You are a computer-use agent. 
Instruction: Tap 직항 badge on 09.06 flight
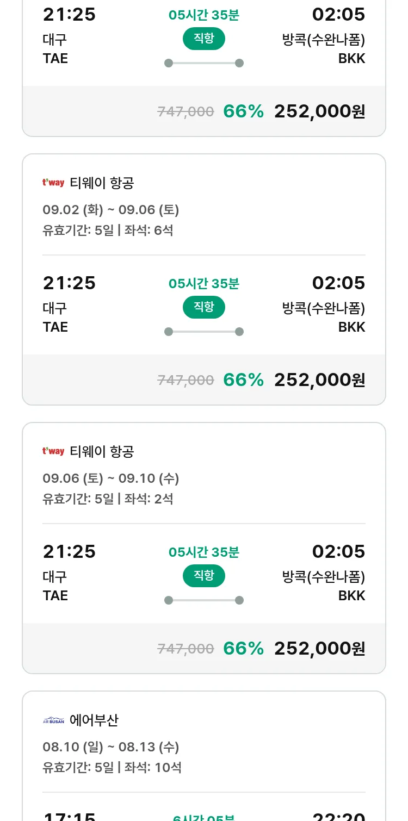coord(204,576)
